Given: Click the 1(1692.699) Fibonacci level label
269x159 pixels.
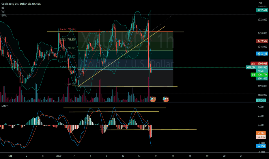Looking at the screenshot, I should pos(70,84).
